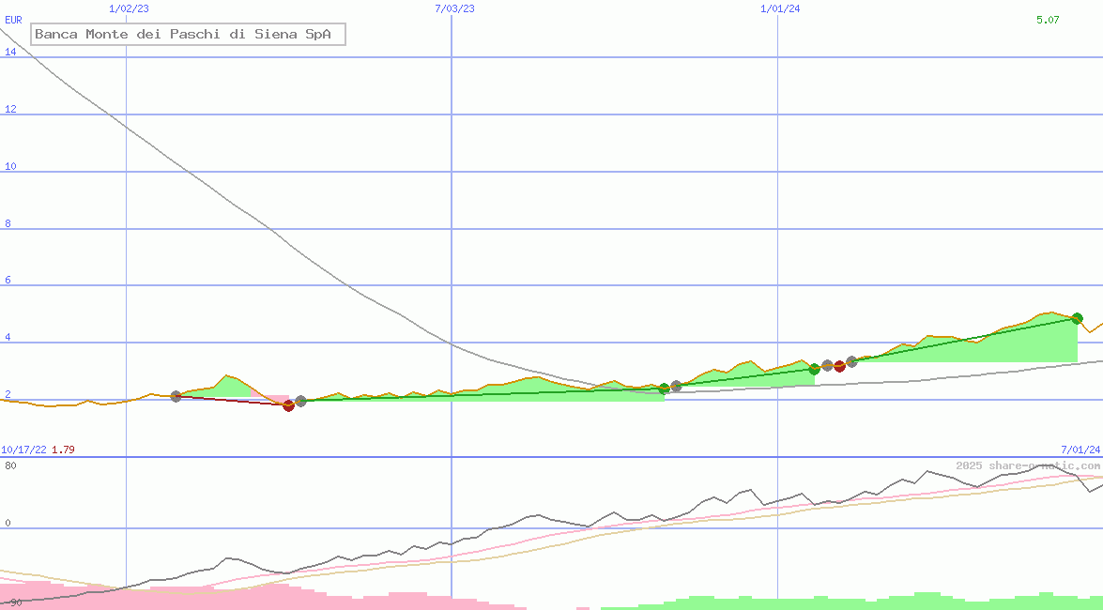
Task: Click grey dot right after the first green marker
Action: point(676,386)
